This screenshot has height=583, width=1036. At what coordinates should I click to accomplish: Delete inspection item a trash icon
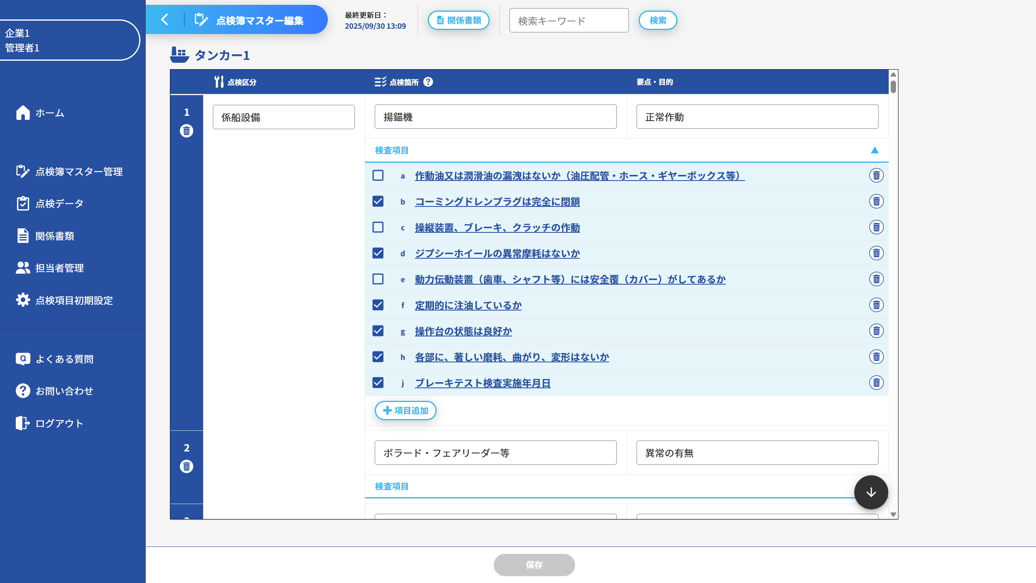pyautogui.click(x=876, y=176)
